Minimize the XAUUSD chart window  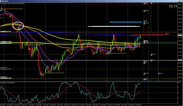(x=178, y=1)
